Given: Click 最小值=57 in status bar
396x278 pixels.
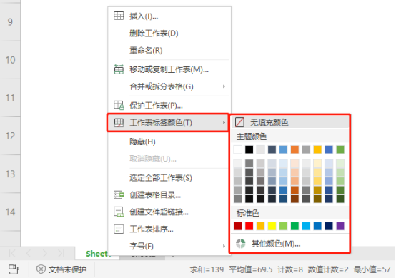Looking at the screenshot, I should click(x=372, y=269).
